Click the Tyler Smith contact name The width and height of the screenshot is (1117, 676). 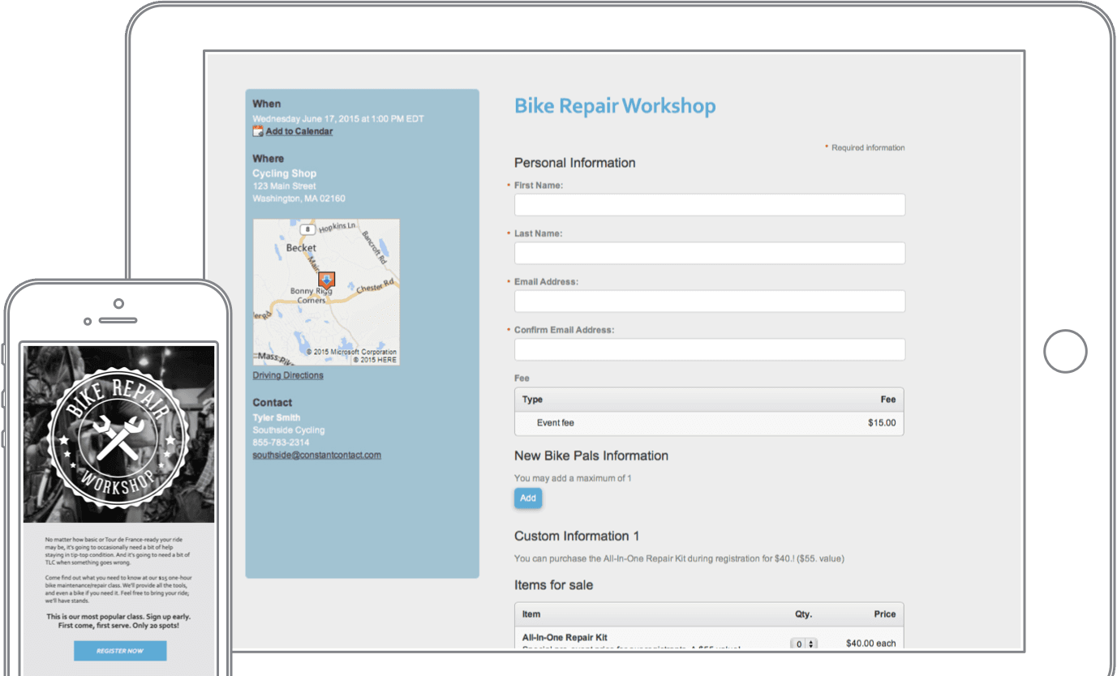pyautogui.click(x=276, y=418)
